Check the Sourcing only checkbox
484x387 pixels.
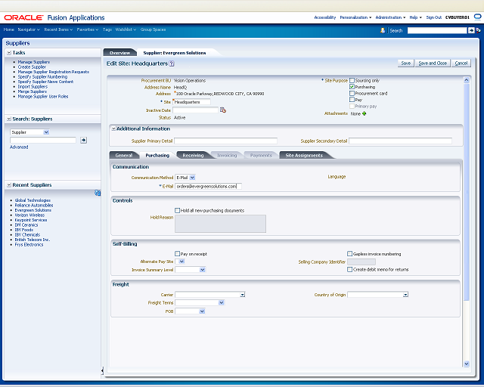(x=352, y=81)
